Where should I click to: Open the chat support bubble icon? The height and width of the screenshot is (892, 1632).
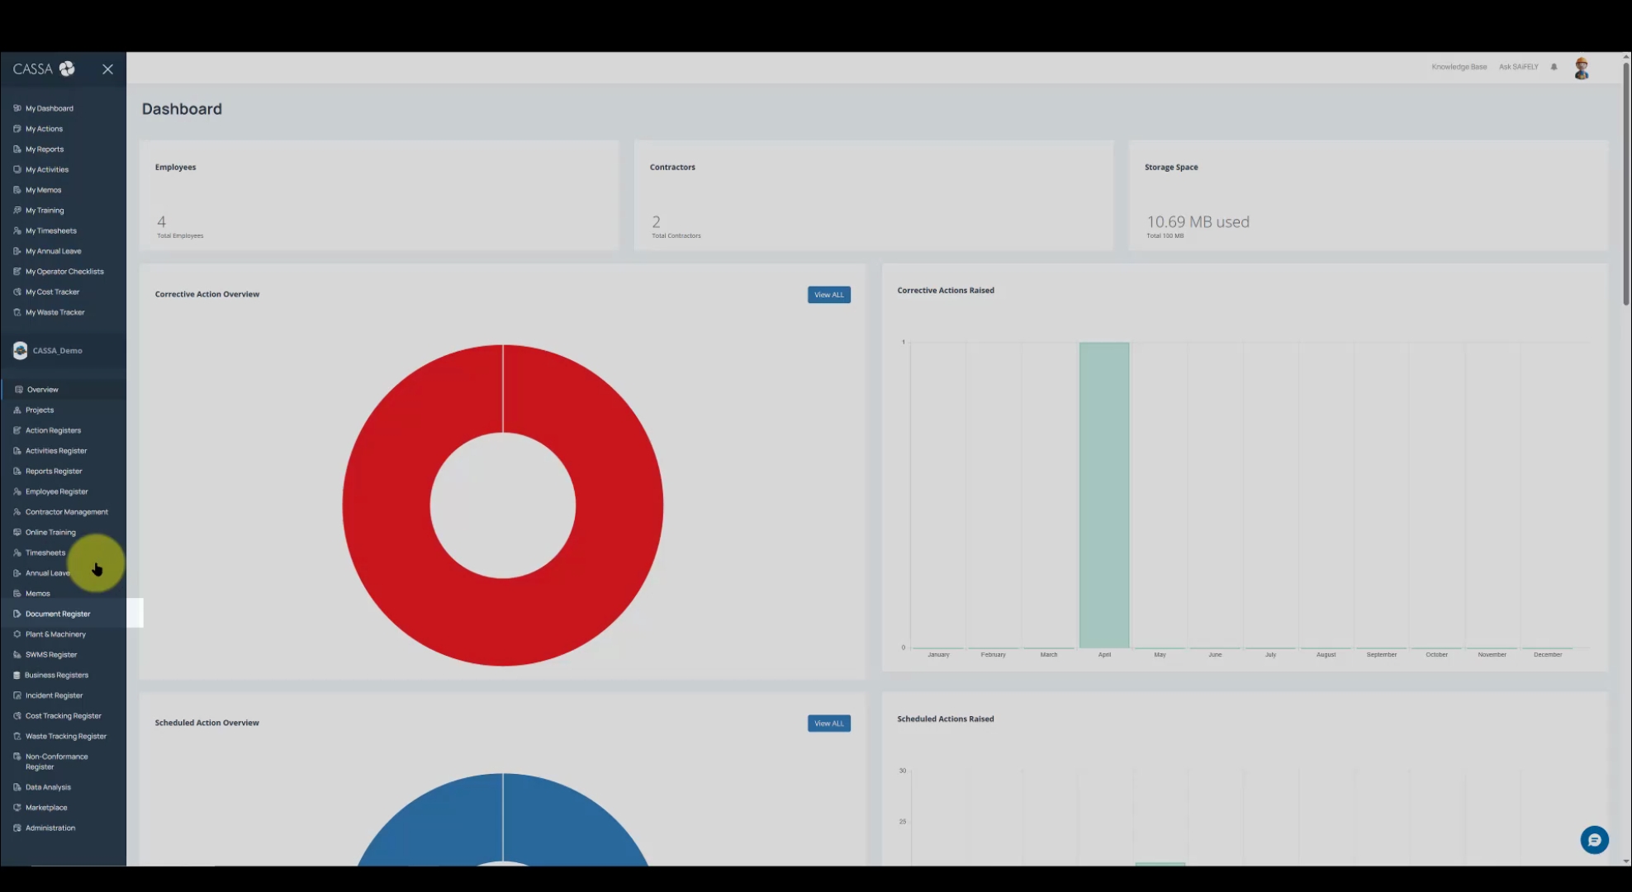[x=1594, y=840]
